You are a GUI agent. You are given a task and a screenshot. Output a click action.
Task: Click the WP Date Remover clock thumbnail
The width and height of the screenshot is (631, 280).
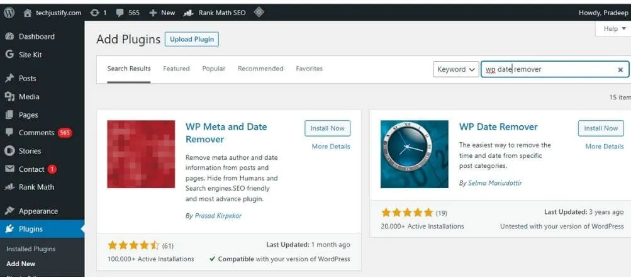point(414,154)
